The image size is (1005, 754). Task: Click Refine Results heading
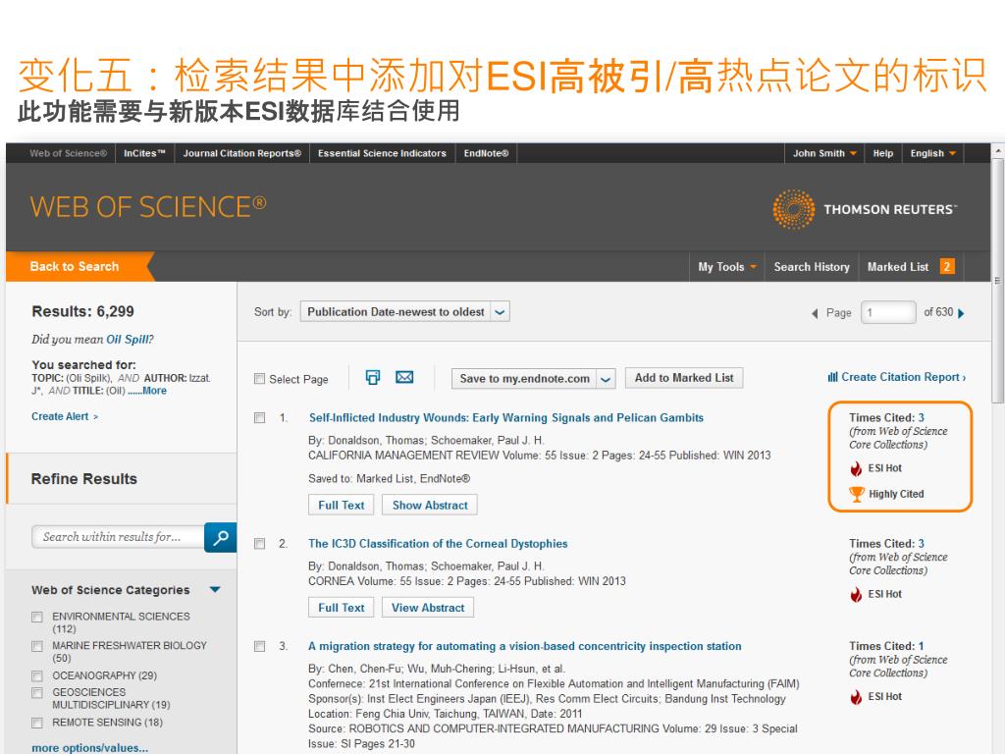(84, 479)
